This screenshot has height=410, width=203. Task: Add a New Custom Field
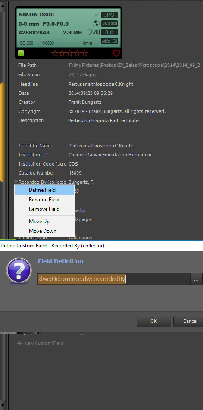point(41,343)
